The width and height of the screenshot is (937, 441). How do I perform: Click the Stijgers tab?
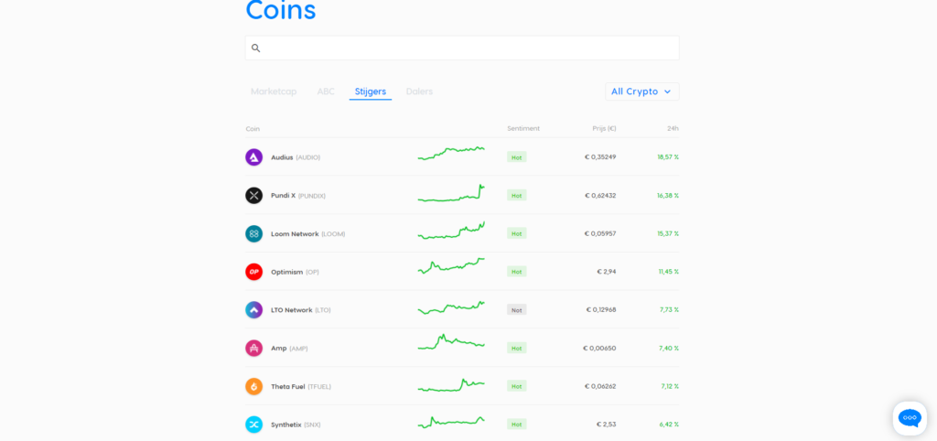click(x=371, y=91)
